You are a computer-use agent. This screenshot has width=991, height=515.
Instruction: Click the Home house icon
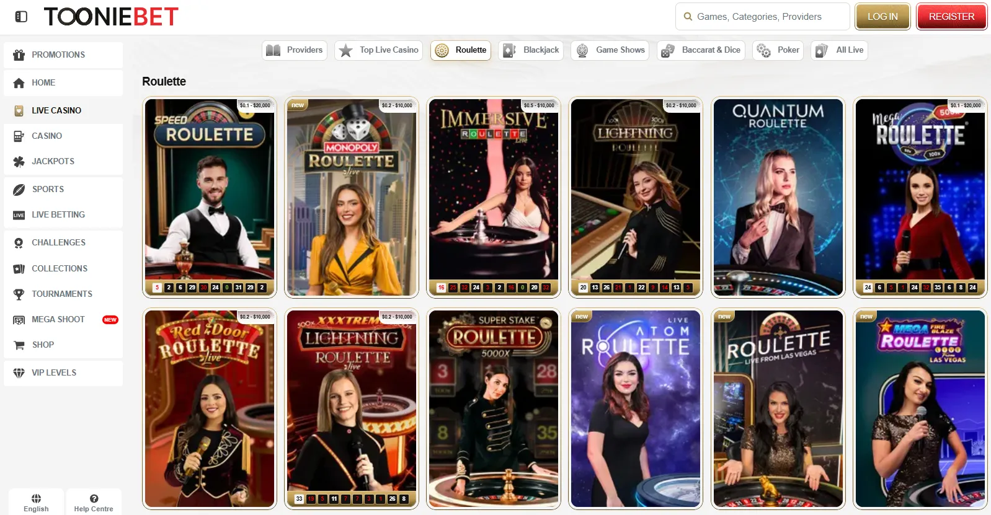[x=19, y=82]
